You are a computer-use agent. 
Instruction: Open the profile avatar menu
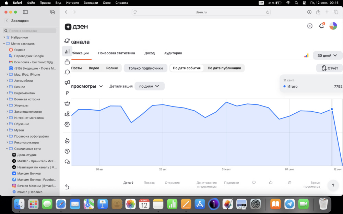click(x=333, y=26)
